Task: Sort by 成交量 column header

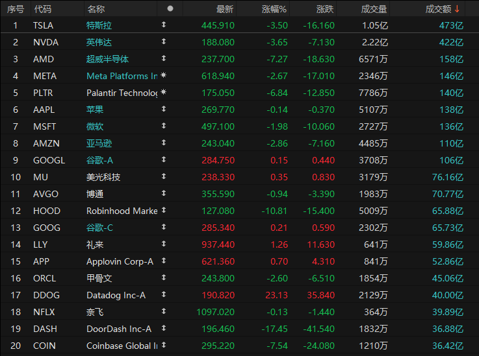Action: click(x=374, y=9)
